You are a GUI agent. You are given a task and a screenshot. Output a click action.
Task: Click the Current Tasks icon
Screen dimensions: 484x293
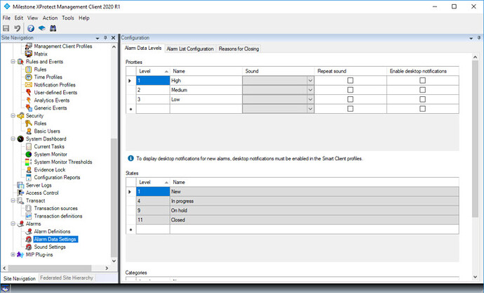[28, 146]
